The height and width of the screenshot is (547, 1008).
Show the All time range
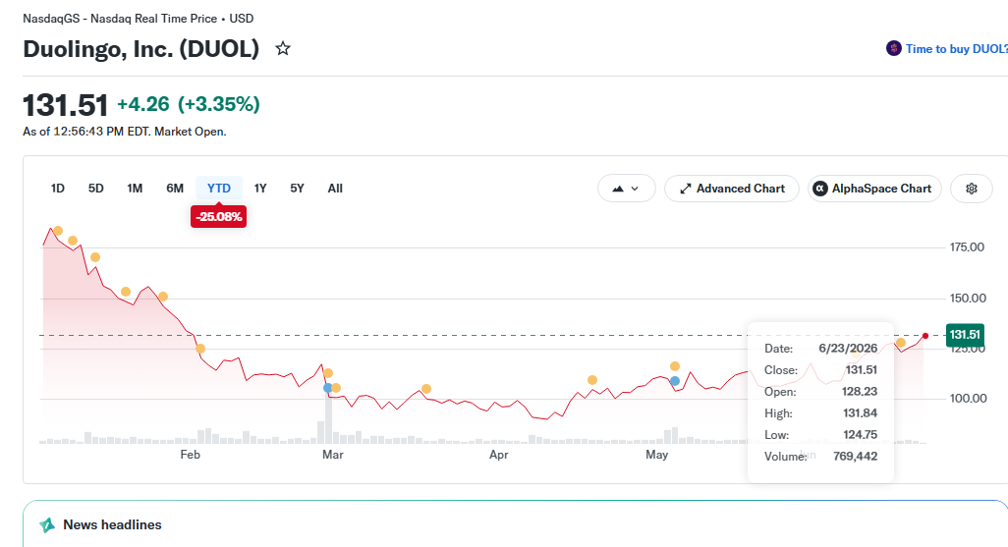(x=335, y=189)
